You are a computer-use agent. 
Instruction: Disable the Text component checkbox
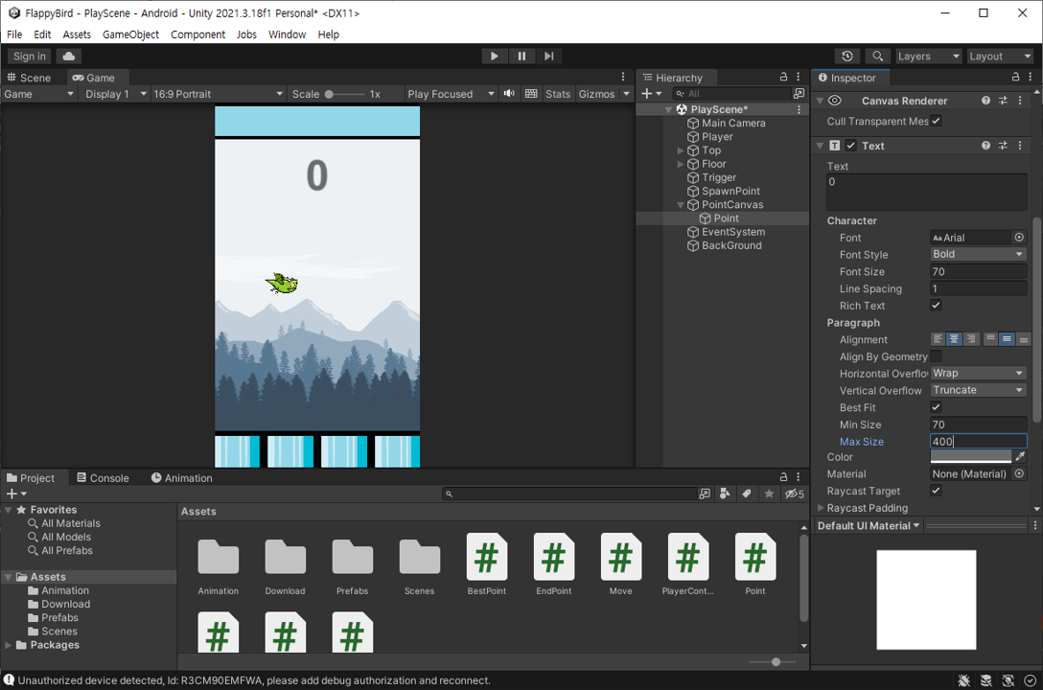point(850,146)
